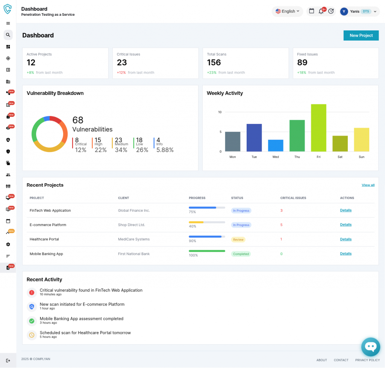Click About in the footer
The image size is (385, 368).
pyautogui.click(x=321, y=360)
